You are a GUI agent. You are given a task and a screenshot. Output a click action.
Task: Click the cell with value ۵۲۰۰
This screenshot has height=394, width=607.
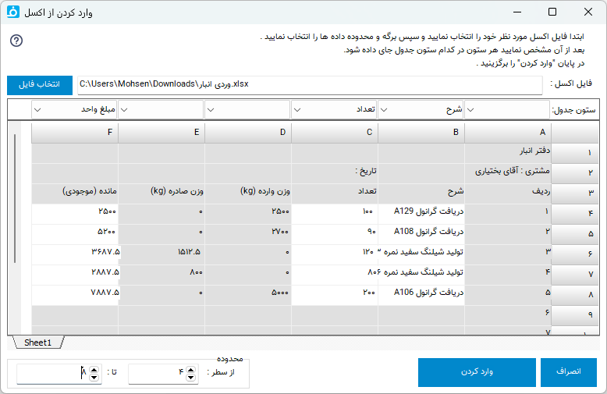pos(75,234)
